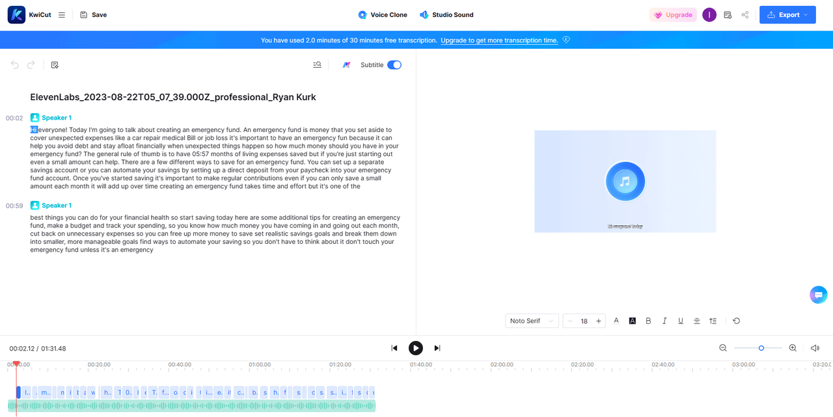Mute audio with the speaker icon

click(x=815, y=348)
